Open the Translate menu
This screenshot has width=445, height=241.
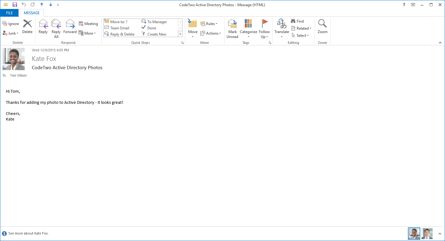point(282,28)
